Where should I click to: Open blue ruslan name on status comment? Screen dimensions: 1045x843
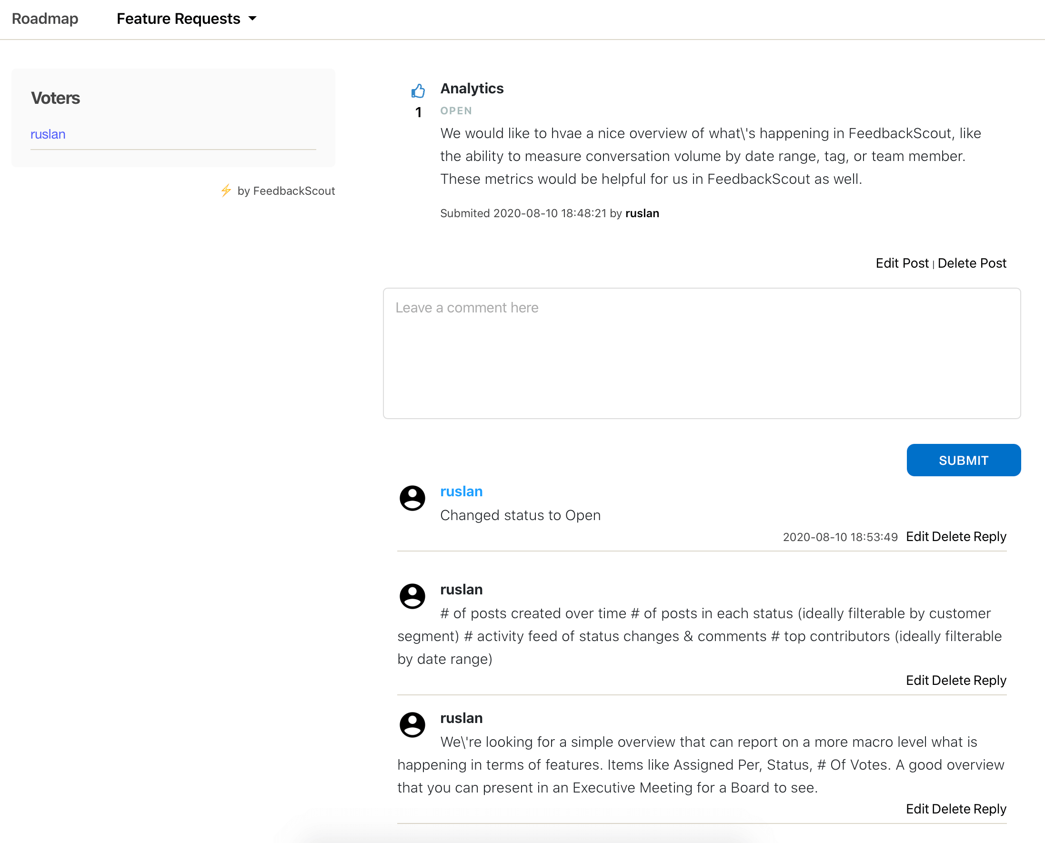pyautogui.click(x=462, y=492)
